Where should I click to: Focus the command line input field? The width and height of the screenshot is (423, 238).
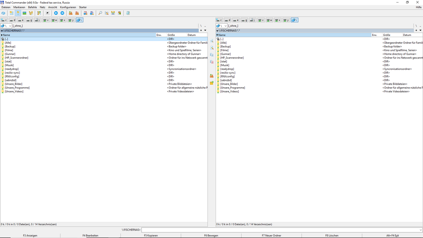point(280,230)
